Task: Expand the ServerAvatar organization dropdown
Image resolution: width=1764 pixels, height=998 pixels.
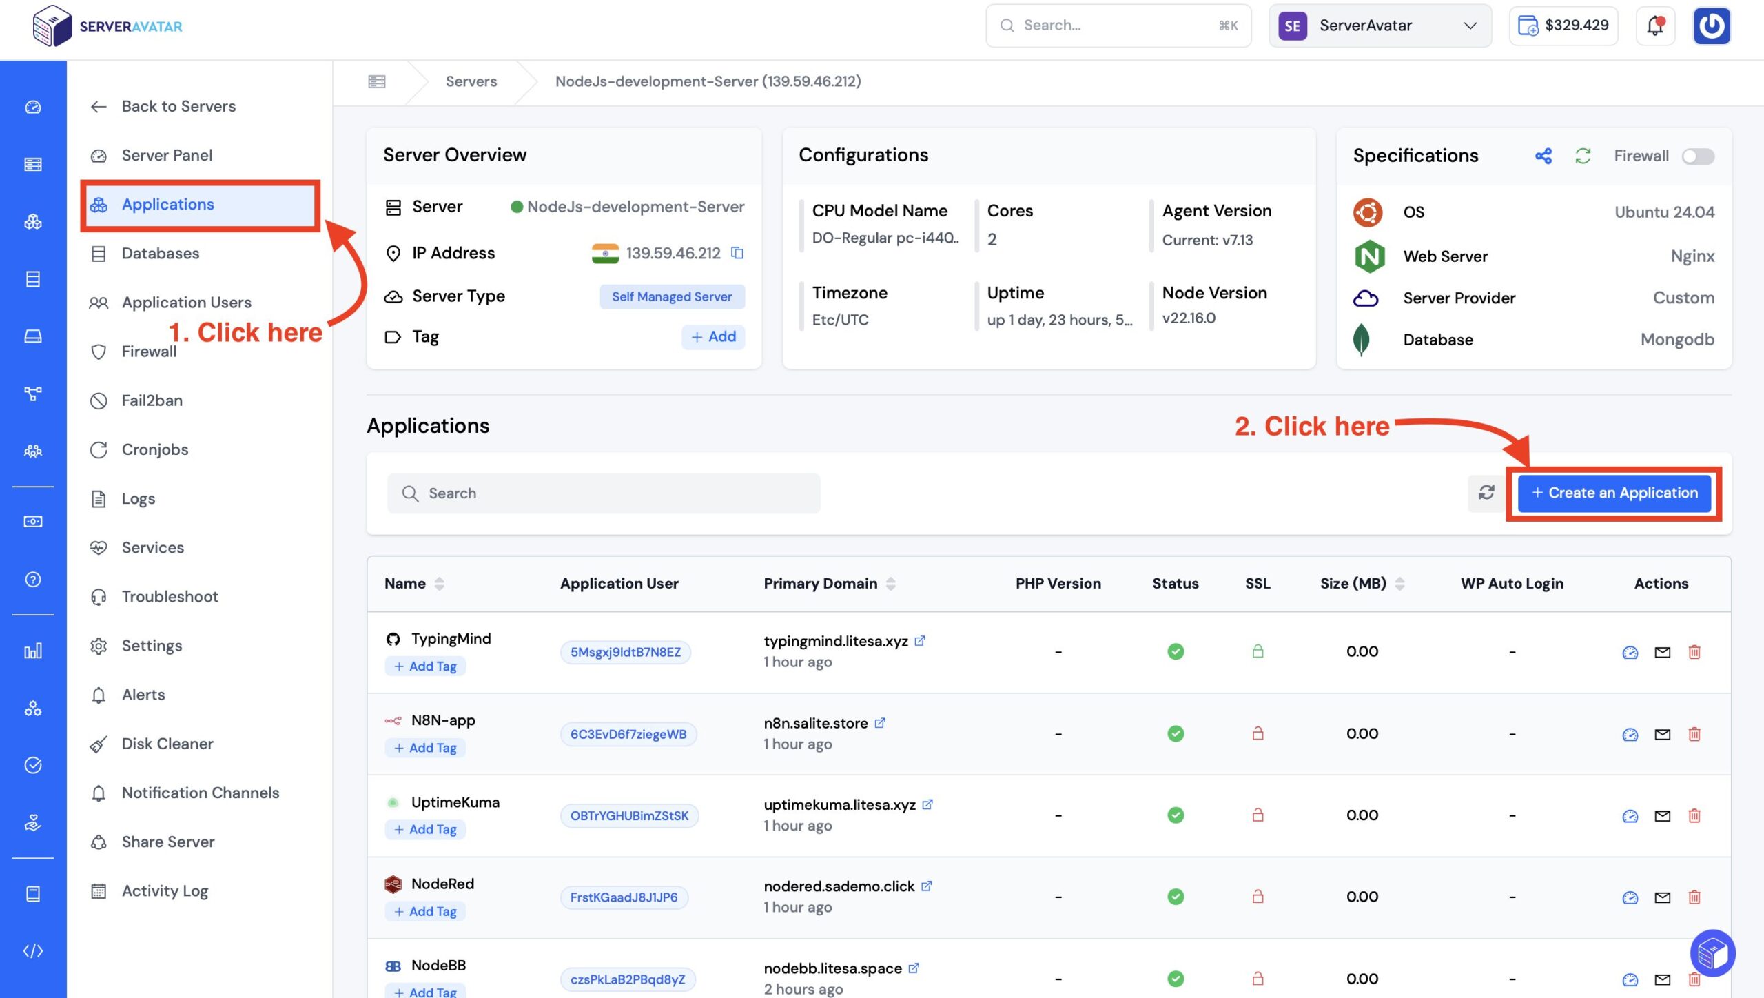Action: point(1380,26)
